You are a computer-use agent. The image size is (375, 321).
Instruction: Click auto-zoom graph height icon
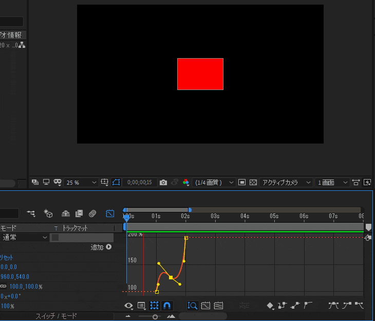click(193, 306)
